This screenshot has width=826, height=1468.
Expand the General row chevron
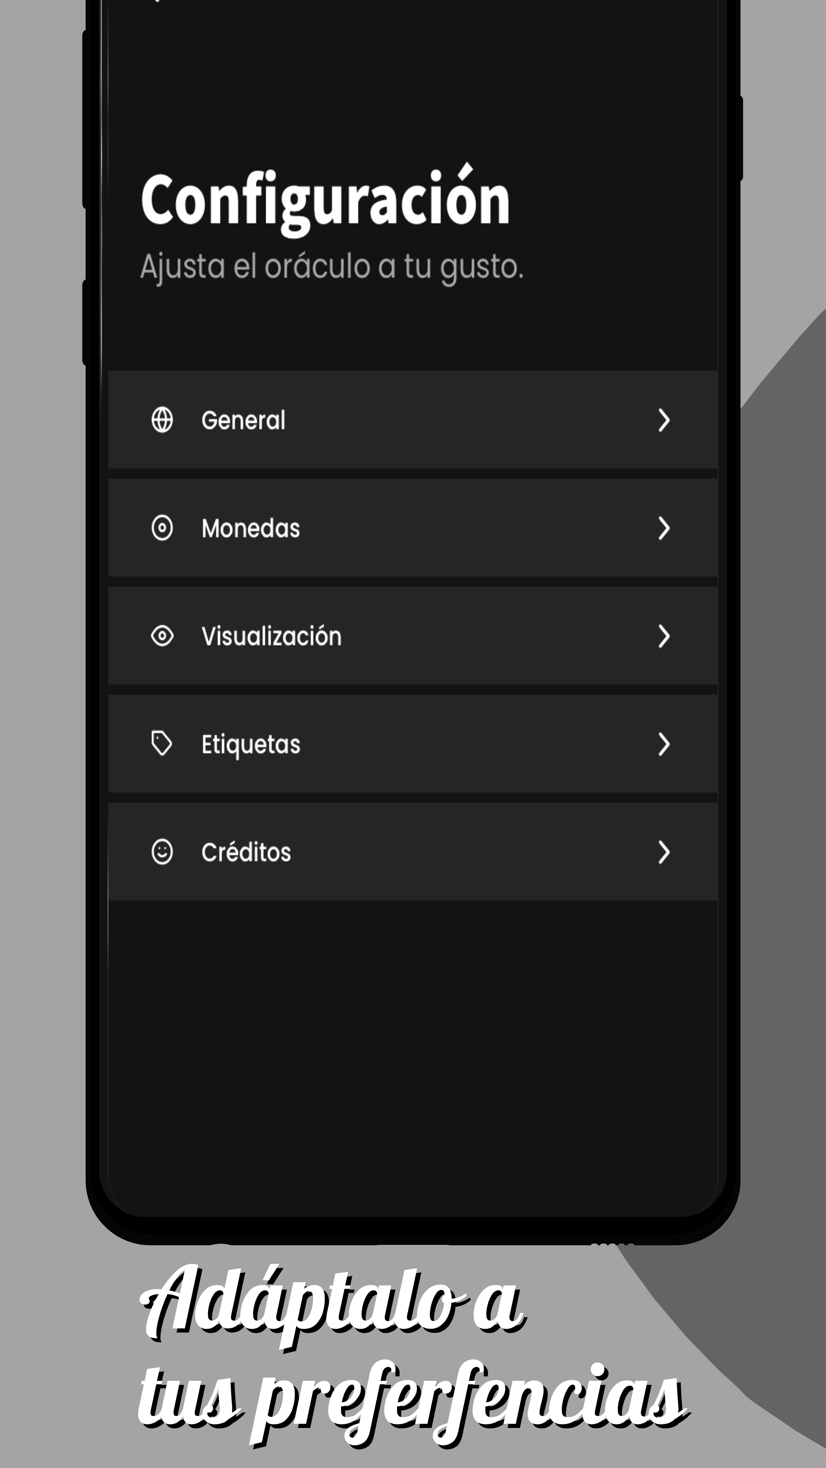(x=664, y=420)
